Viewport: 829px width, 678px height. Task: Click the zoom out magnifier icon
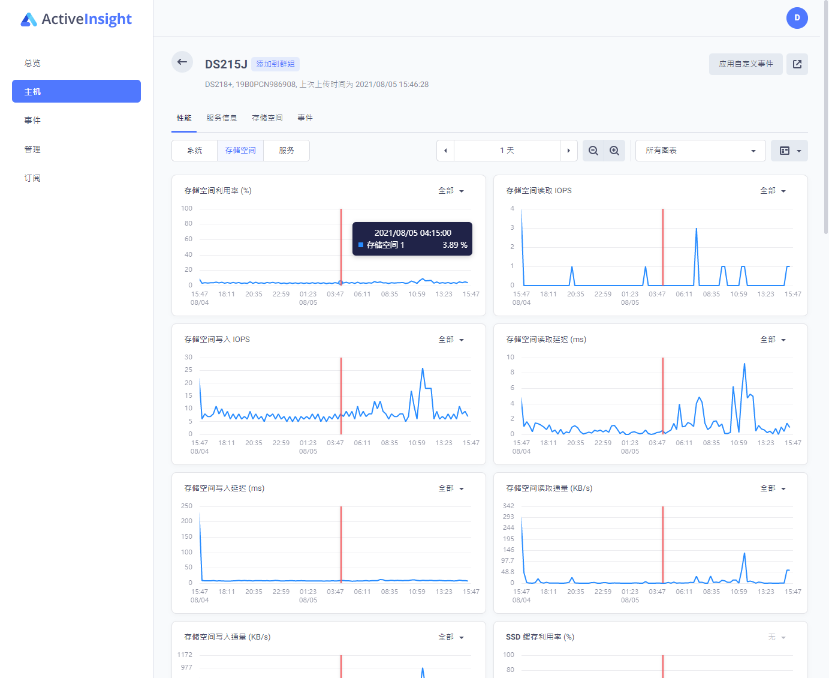pyautogui.click(x=593, y=151)
